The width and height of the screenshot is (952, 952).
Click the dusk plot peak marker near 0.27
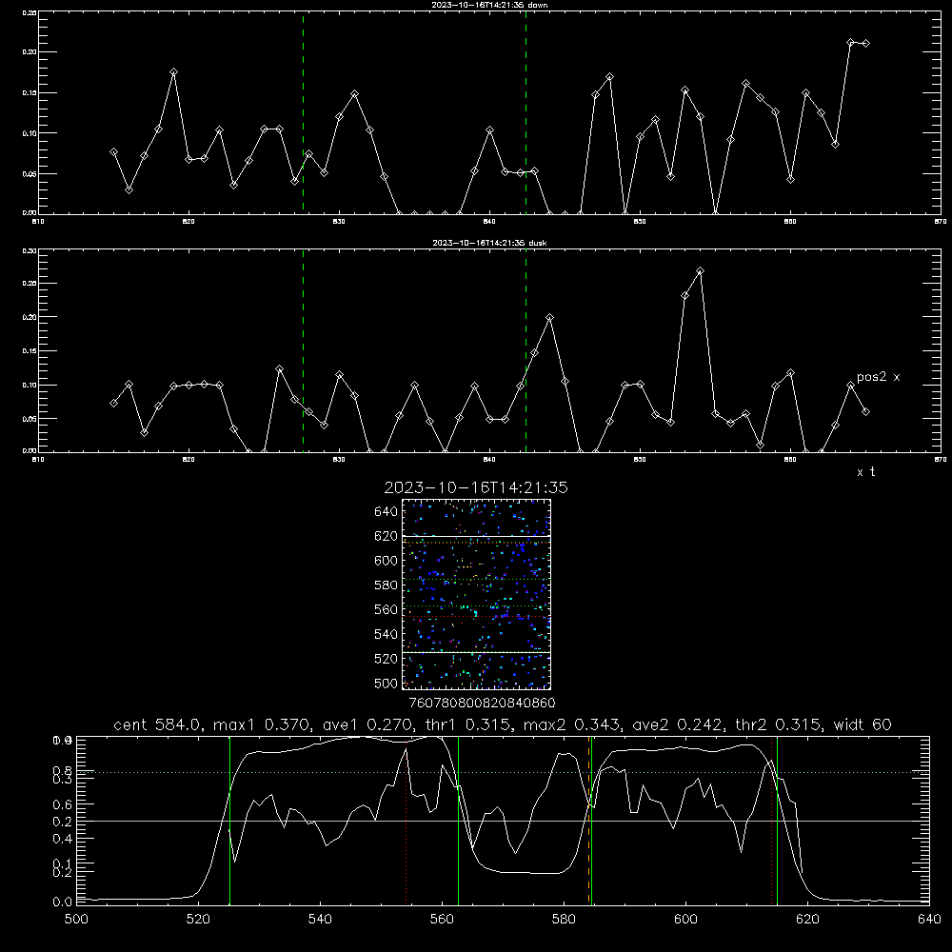pyautogui.click(x=700, y=270)
